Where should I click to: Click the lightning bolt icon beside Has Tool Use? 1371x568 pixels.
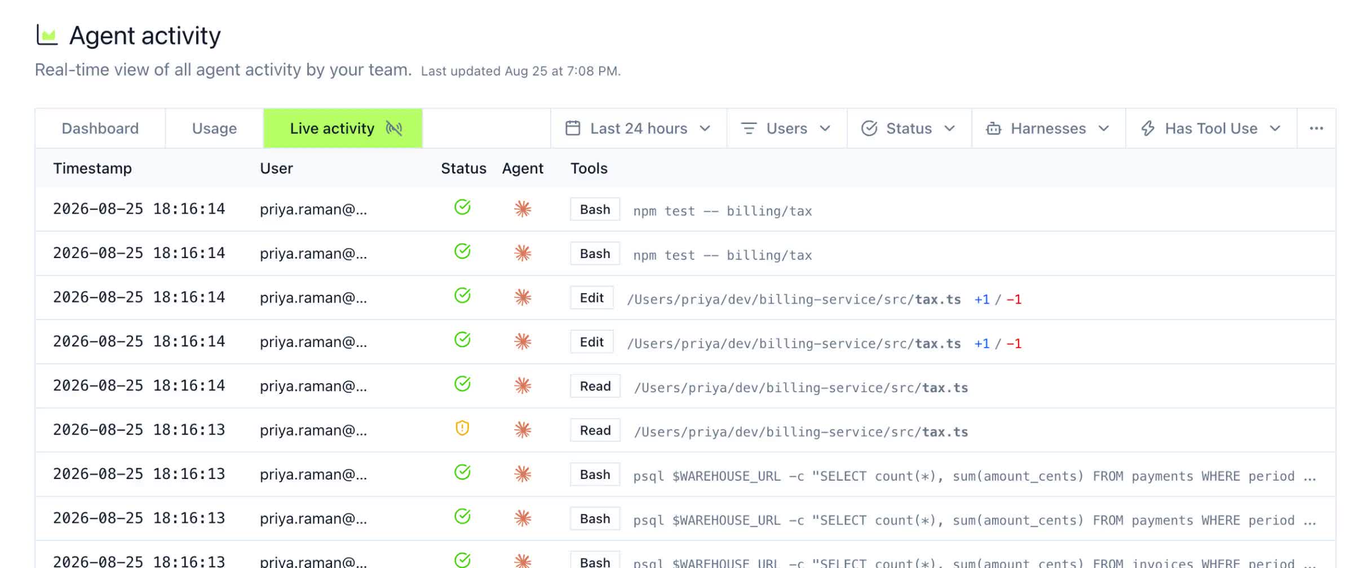(x=1148, y=128)
